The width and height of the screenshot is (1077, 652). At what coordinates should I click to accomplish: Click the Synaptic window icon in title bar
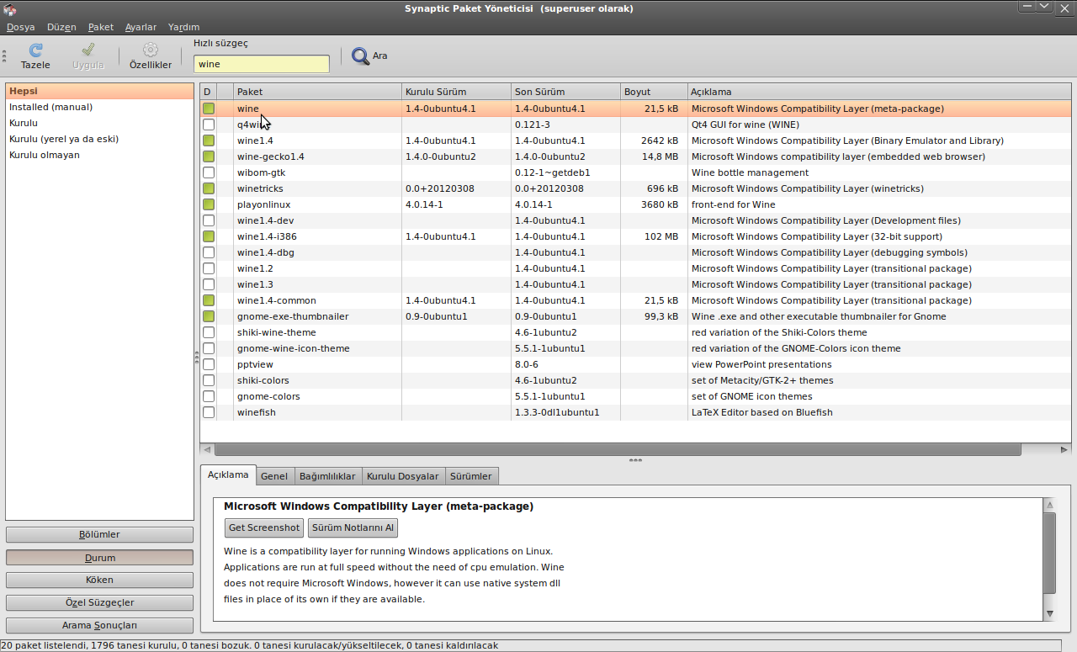click(x=9, y=8)
